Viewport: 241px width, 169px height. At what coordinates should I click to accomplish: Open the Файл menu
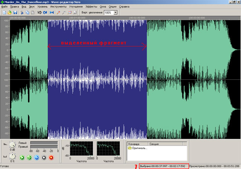4,7
